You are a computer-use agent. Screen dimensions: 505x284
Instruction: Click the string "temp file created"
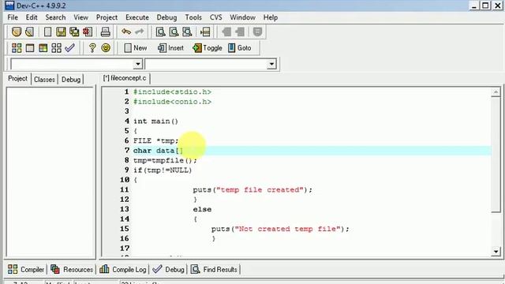point(260,189)
